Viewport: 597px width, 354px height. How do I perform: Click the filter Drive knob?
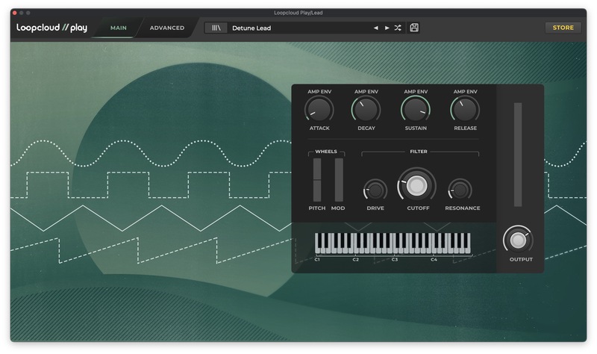(x=375, y=190)
